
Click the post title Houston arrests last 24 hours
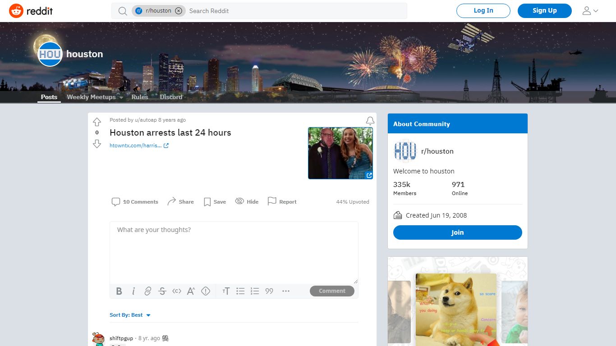[170, 132]
